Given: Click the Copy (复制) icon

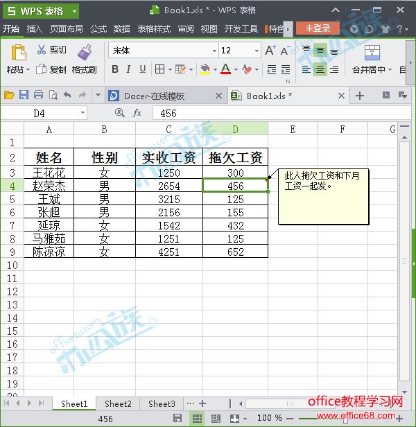Looking at the screenshot, I should pos(41,69).
